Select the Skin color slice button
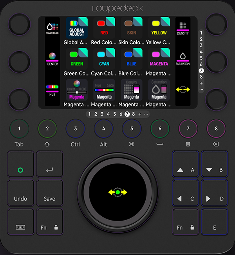Image resolution: width=235 pixels, height=255 pixels. (x=132, y=28)
